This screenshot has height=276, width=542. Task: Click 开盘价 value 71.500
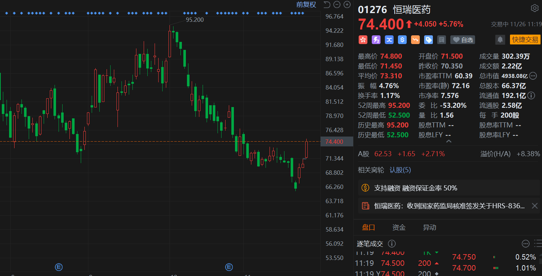(452, 56)
